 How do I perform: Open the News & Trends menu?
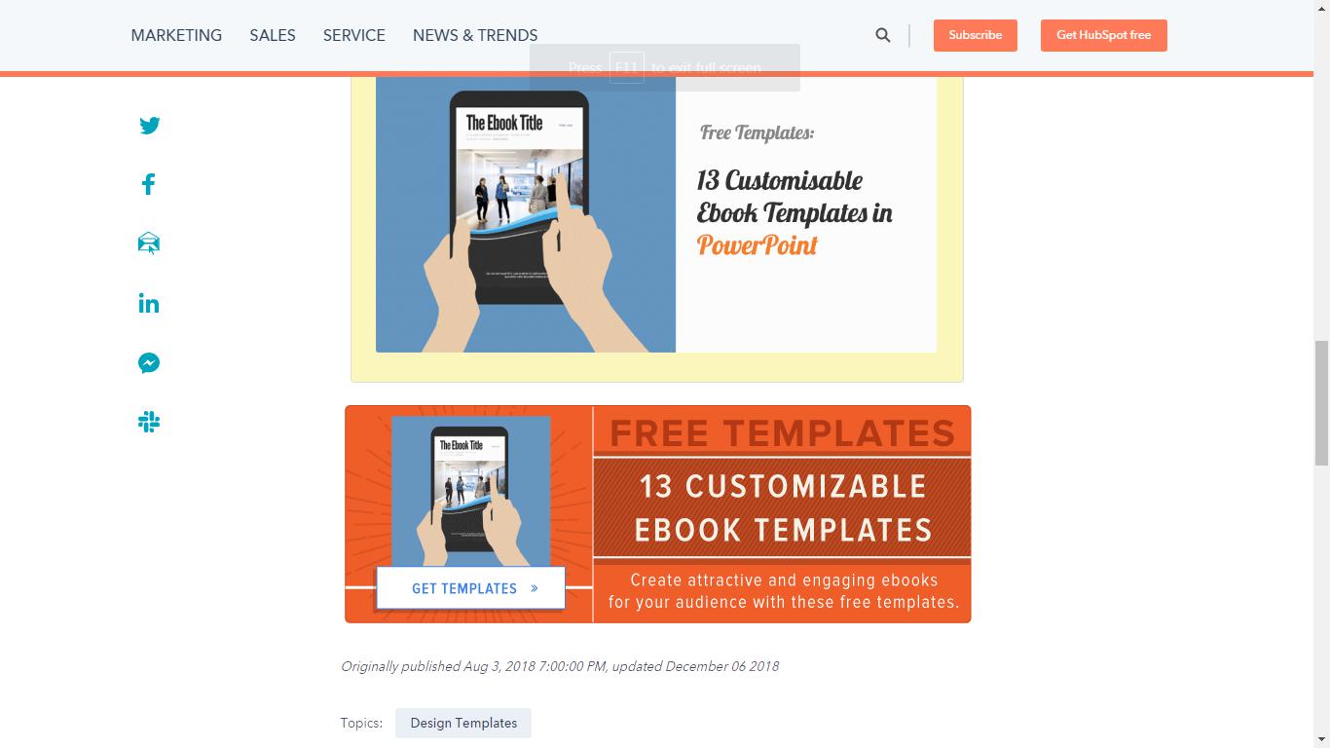pyautogui.click(x=475, y=35)
